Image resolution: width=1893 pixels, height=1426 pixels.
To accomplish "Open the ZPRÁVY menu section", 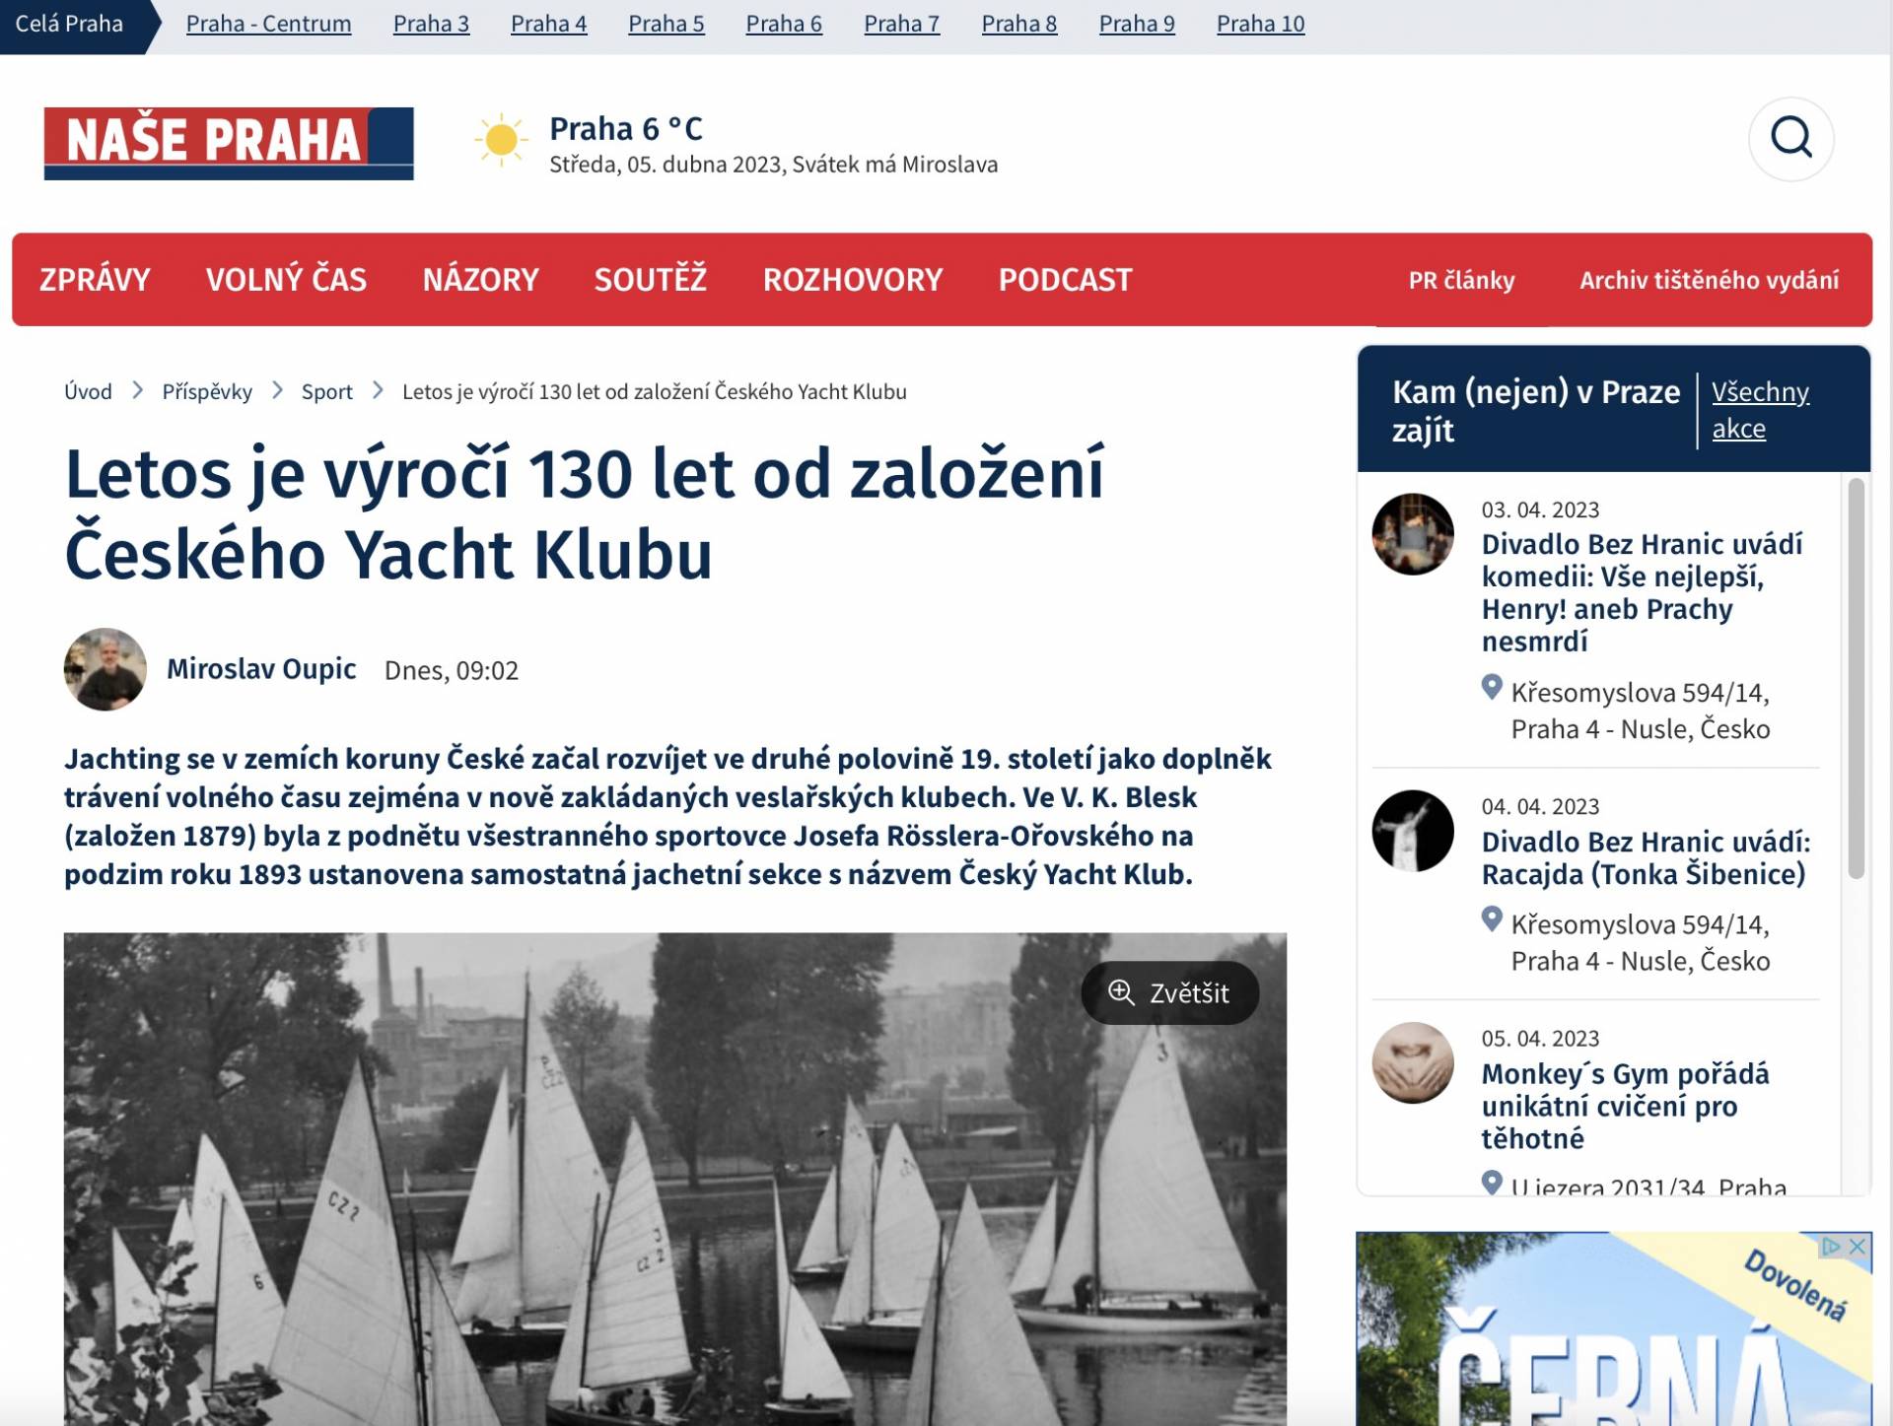I will pos(95,280).
